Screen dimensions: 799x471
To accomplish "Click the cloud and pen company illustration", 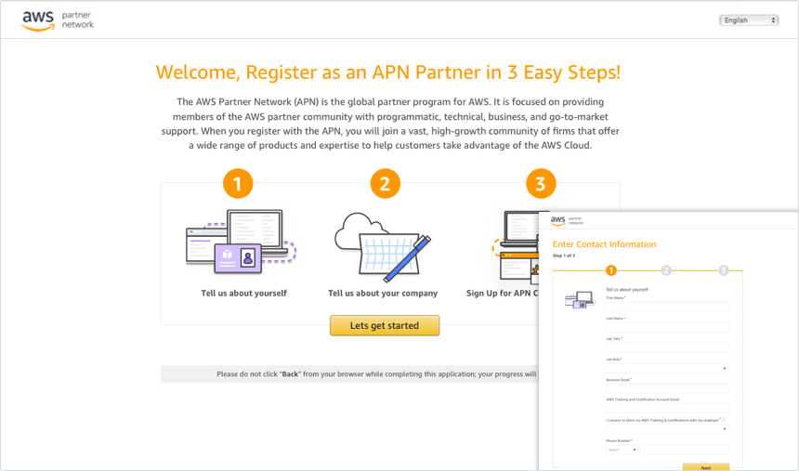I will tap(383, 247).
